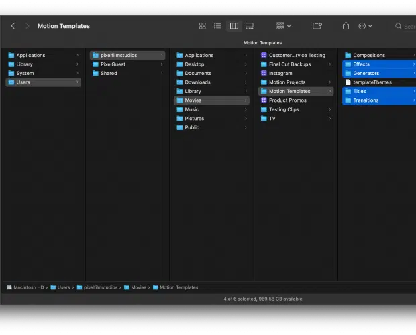The image size is (416, 335).
Task: Switch to list view
Action: tap(217, 26)
